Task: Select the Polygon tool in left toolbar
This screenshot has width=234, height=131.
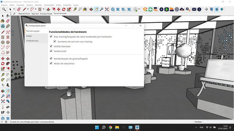Action: [8, 42]
